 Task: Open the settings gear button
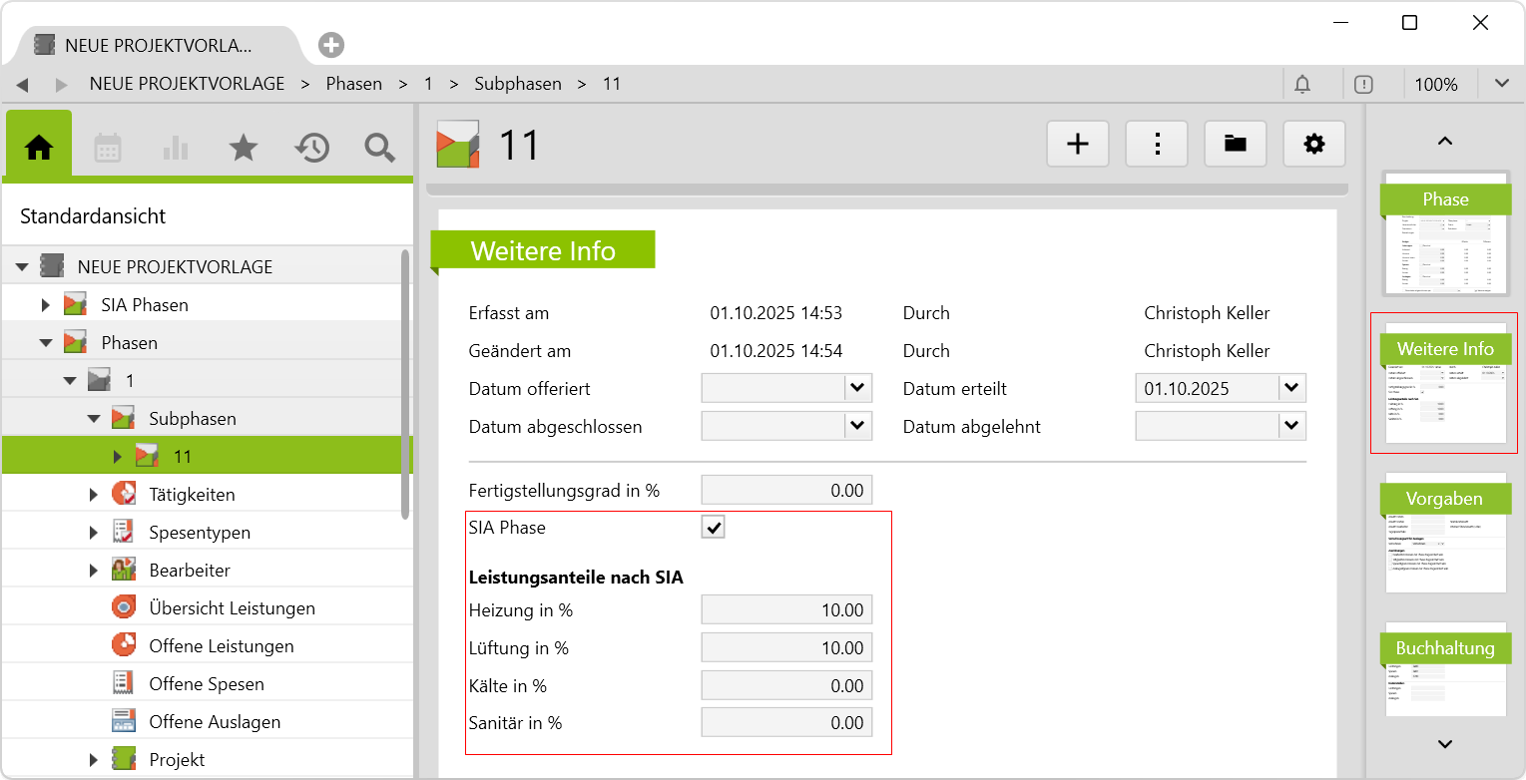[1314, 145]
